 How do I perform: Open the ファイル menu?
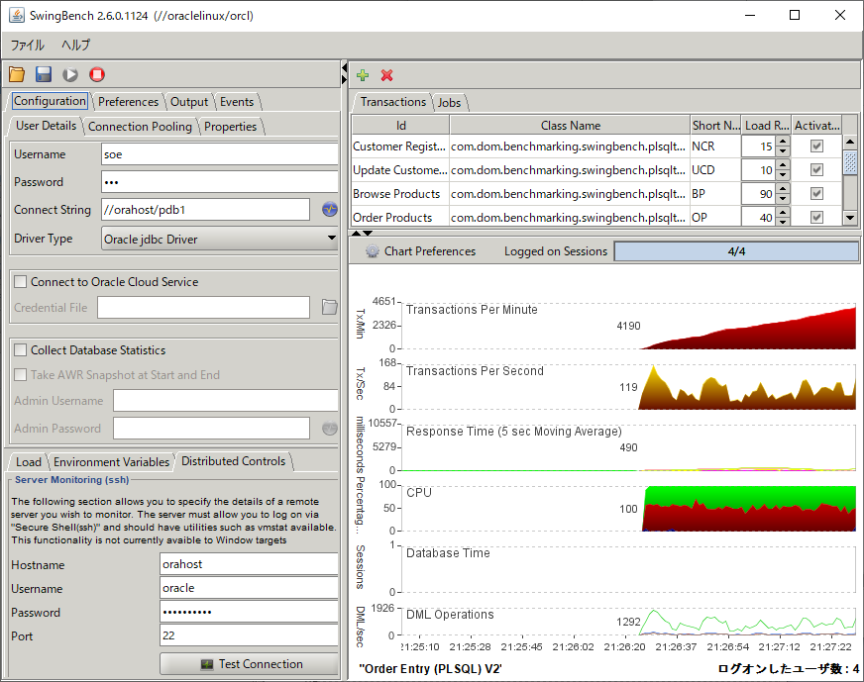coord(28,46)
